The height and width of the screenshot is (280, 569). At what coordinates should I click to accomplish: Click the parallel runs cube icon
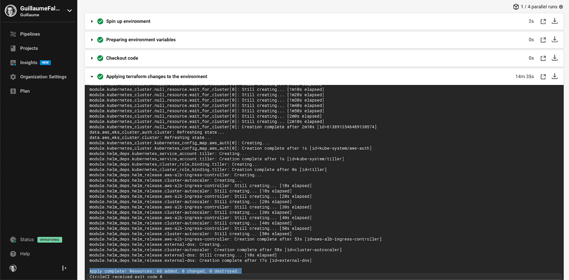(516, 7)
